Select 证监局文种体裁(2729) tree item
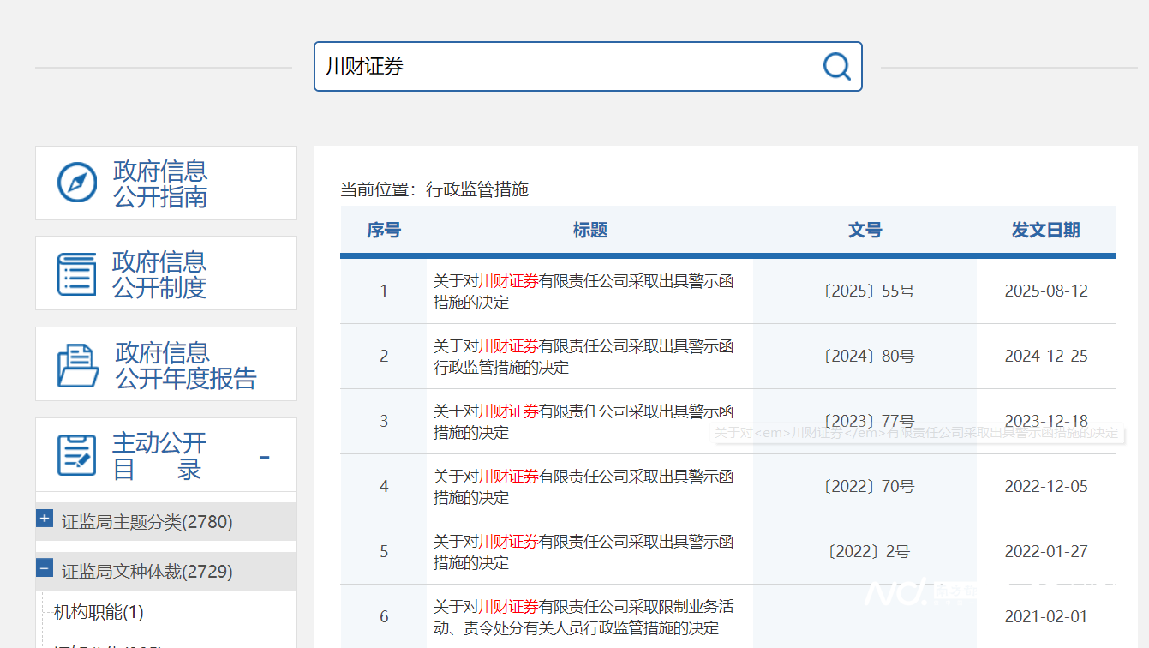This screenshot has height=648, width=1149. [x=147, y=571]
